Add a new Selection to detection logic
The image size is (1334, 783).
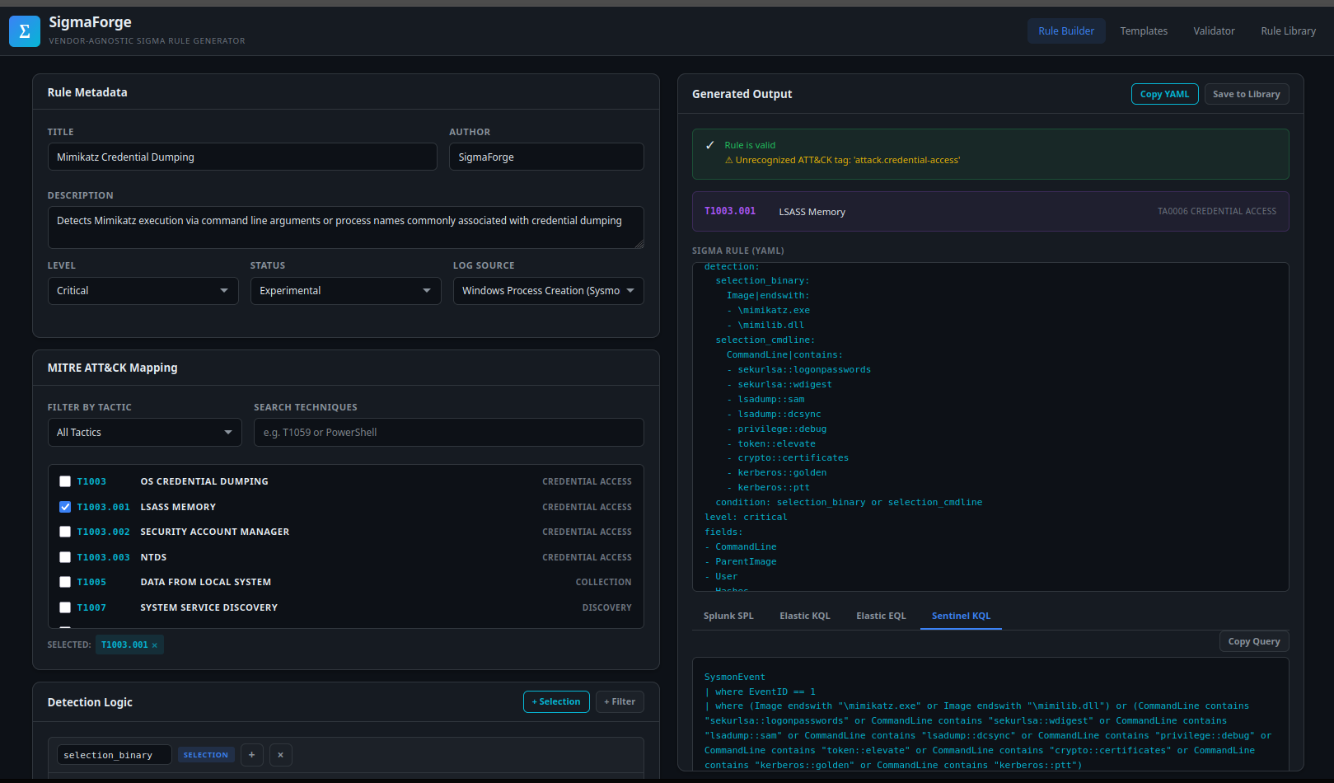[x=556, y=702]
